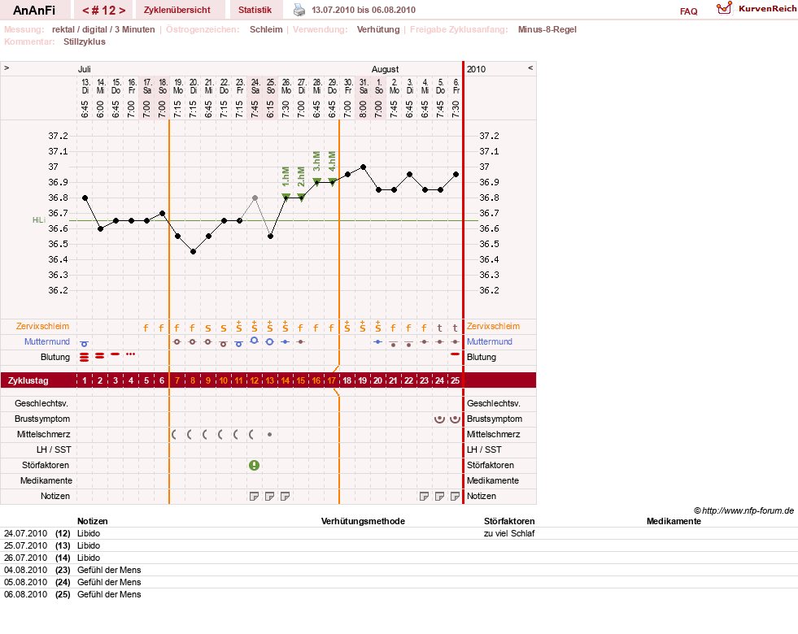Screen dimensions: 798x634
Task: Click the right blue Muttermund label
Action: [x=490, y=341]
